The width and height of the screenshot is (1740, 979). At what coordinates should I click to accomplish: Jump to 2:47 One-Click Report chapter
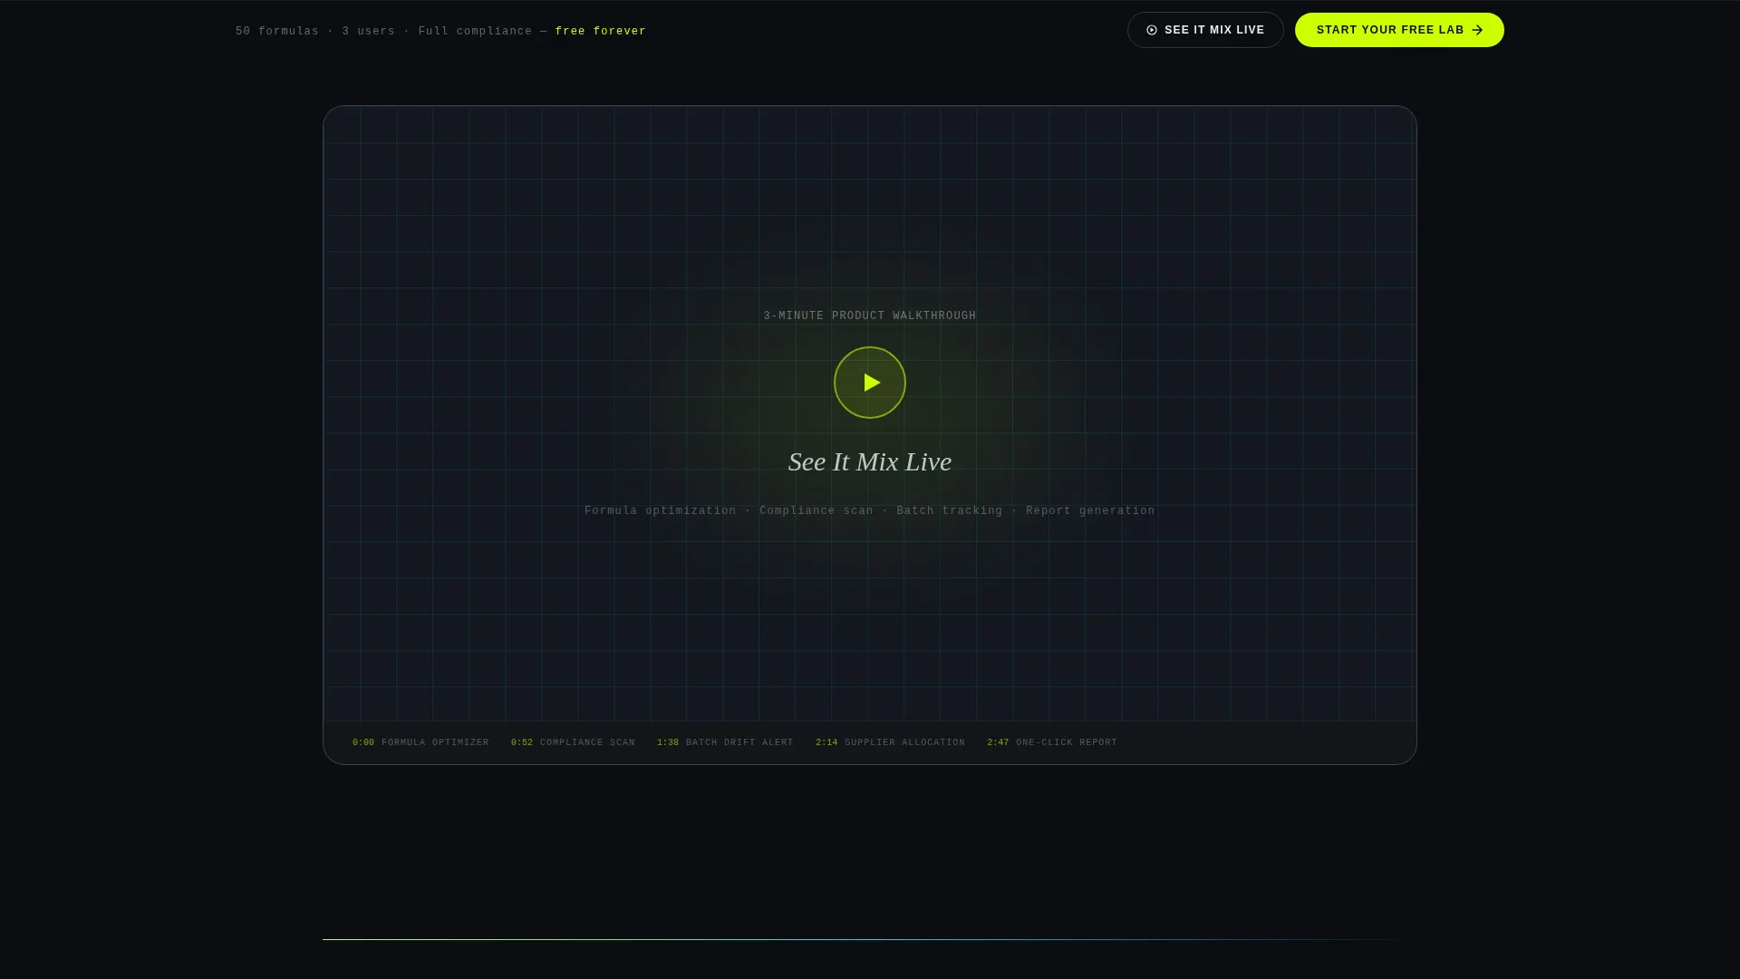pos(1052,742)
